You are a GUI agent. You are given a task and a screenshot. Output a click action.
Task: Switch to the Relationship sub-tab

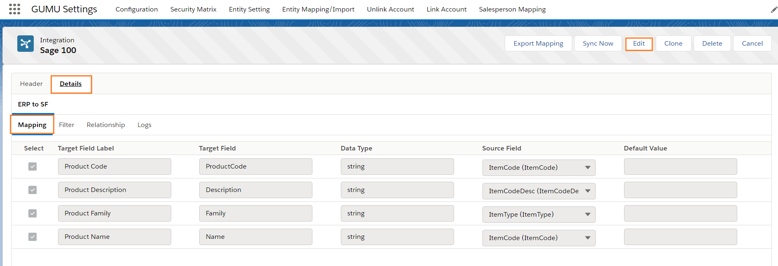(x=106, y=125)
